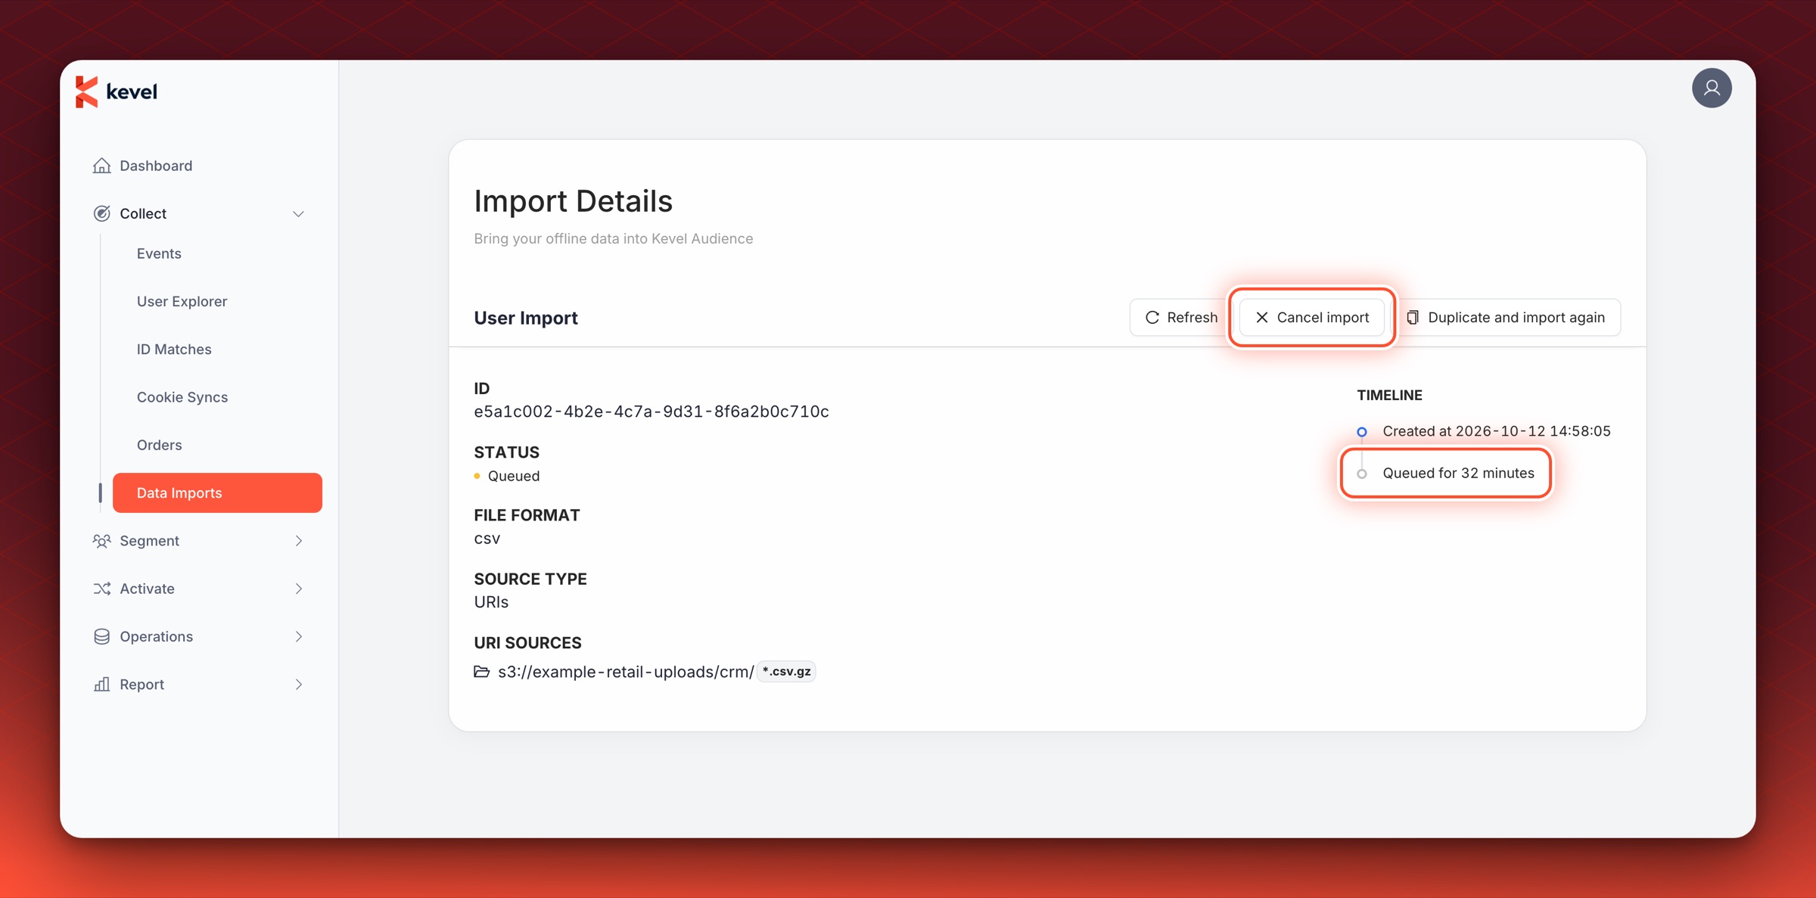The image size is (1816, 898).
Task: Click the csv file format value
Action: pos(487,539)
